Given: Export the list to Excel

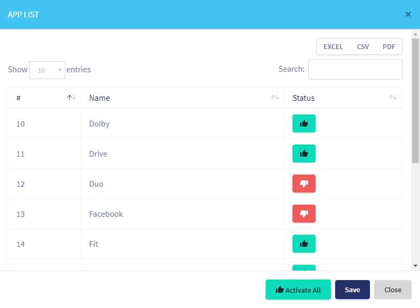Looking at the screenshot, I should pyautogui.click(x=333, y=46).
